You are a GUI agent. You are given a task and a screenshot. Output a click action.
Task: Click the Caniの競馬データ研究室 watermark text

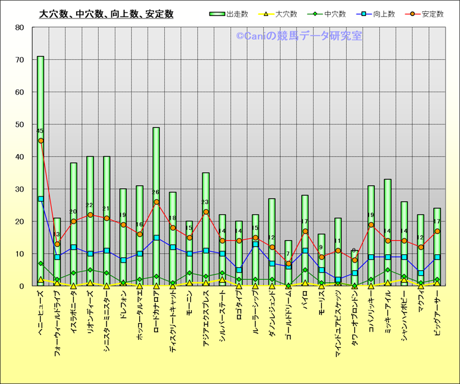coord(299,36)
